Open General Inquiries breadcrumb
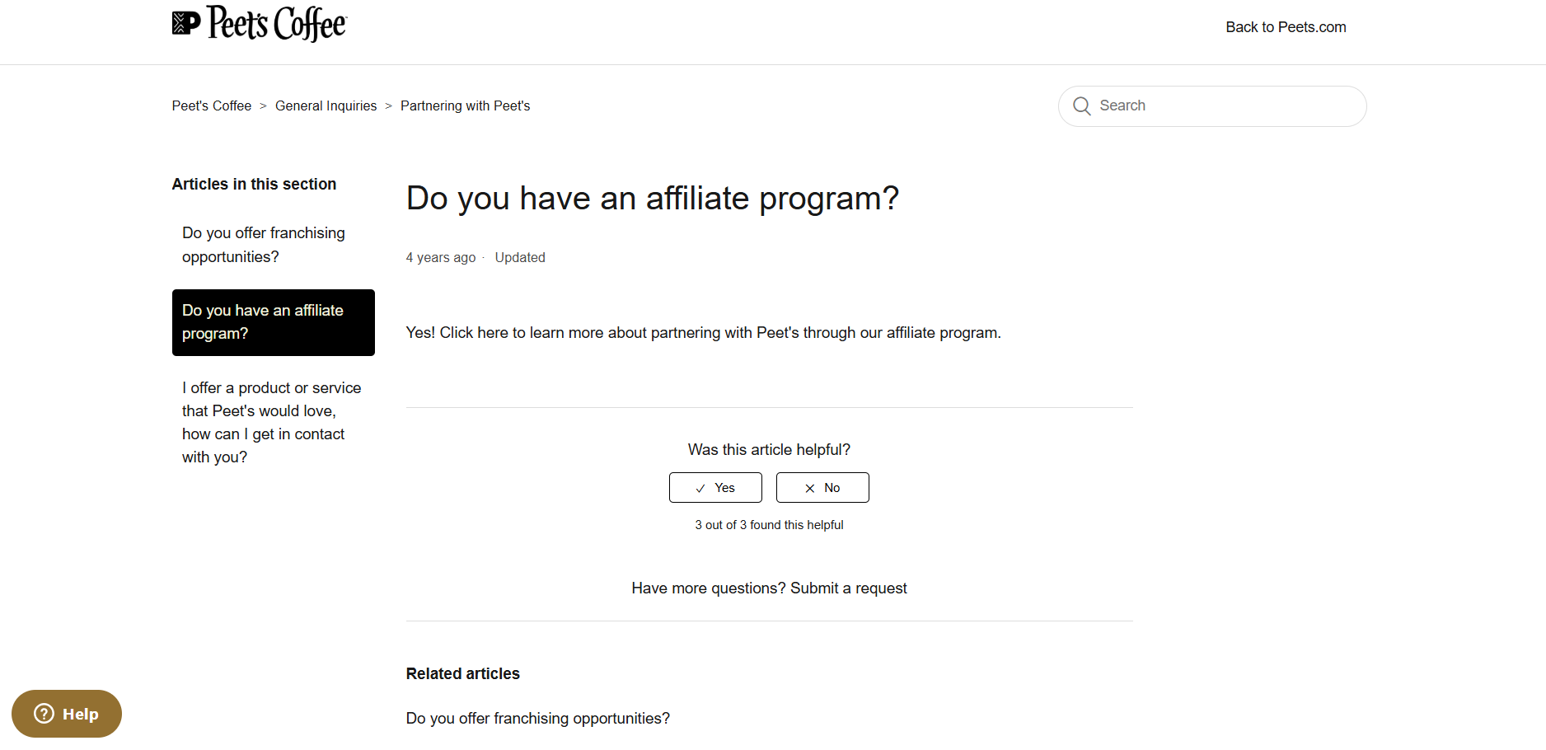 click(x=326, y=105)
